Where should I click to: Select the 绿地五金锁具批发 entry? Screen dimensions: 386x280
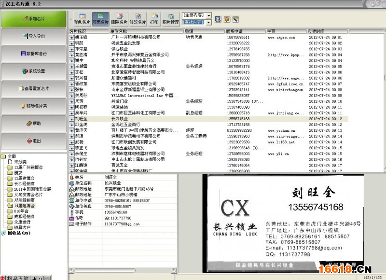pos(128,148)
